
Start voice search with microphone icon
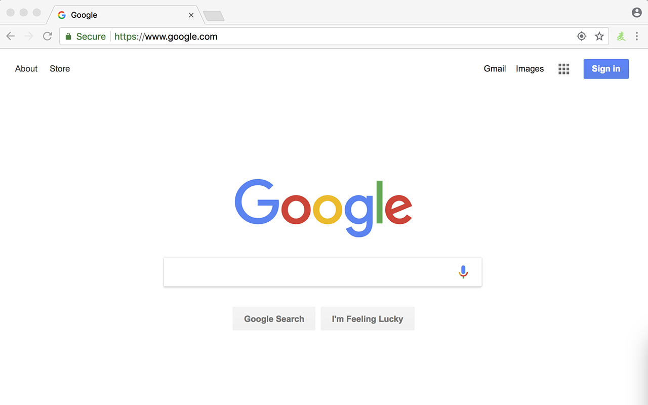pos(463,272)
